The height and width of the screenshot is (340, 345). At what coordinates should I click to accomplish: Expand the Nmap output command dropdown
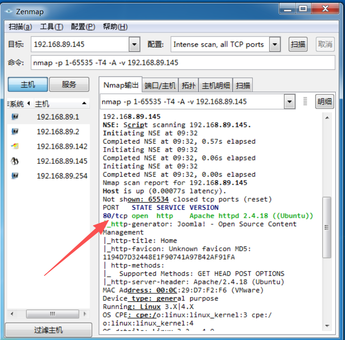pos(289,102)
